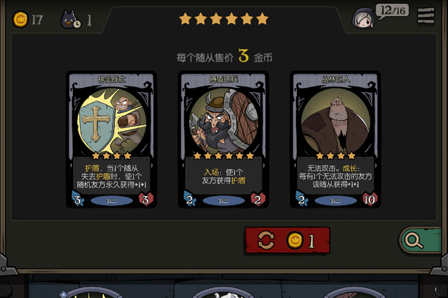Click the gold crown coin icon
Viewport: 448px width, 298px height.
point(20,20)
